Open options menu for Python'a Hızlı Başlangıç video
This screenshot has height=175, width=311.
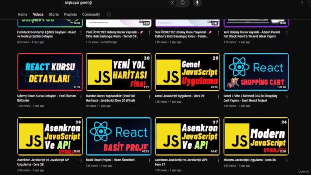218,33
